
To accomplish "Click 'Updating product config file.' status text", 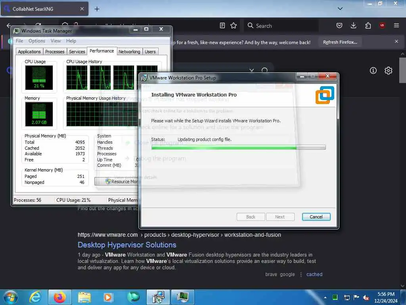I will click(x=205, y=139).
